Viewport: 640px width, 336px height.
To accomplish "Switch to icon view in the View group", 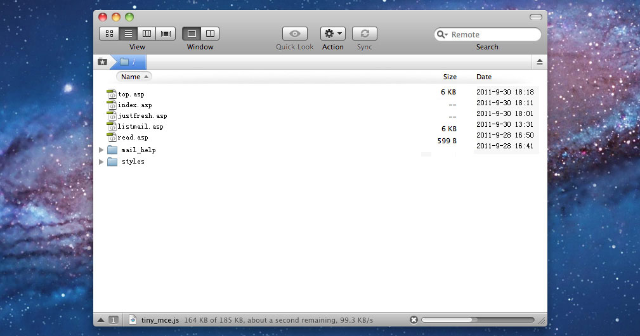I will [x=109, y=34].
